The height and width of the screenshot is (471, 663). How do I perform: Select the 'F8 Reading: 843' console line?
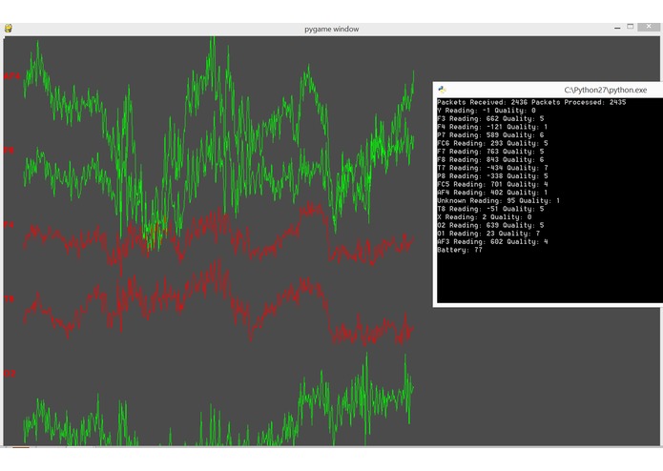(490, 159)
